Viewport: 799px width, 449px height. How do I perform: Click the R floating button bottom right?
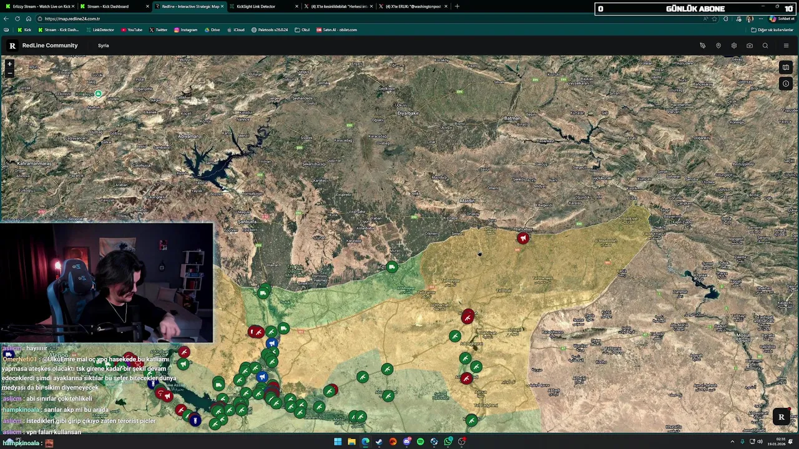pos(781,417)
